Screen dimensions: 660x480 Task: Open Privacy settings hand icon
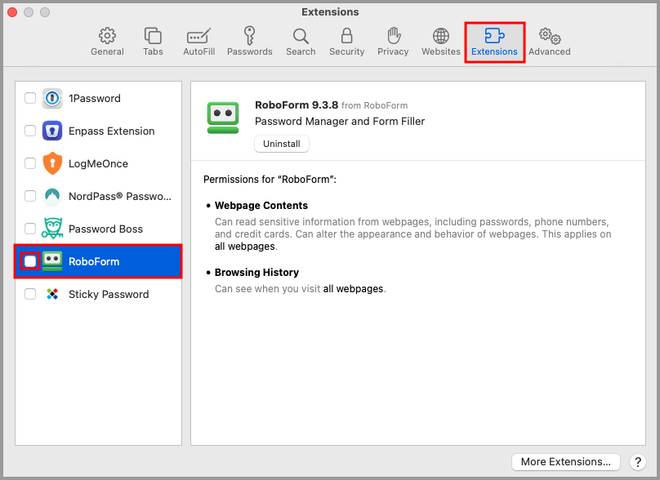click(393, 42)
